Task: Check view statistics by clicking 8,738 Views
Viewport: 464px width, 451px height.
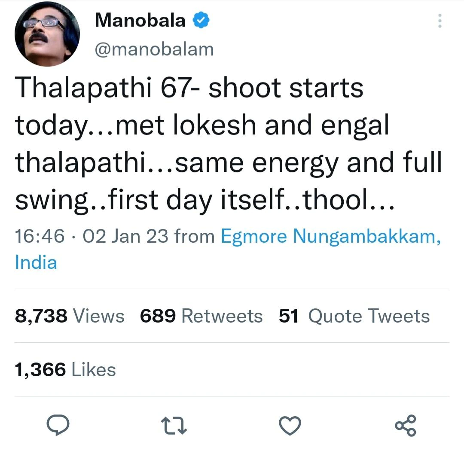Action: (x=69, y=316)
